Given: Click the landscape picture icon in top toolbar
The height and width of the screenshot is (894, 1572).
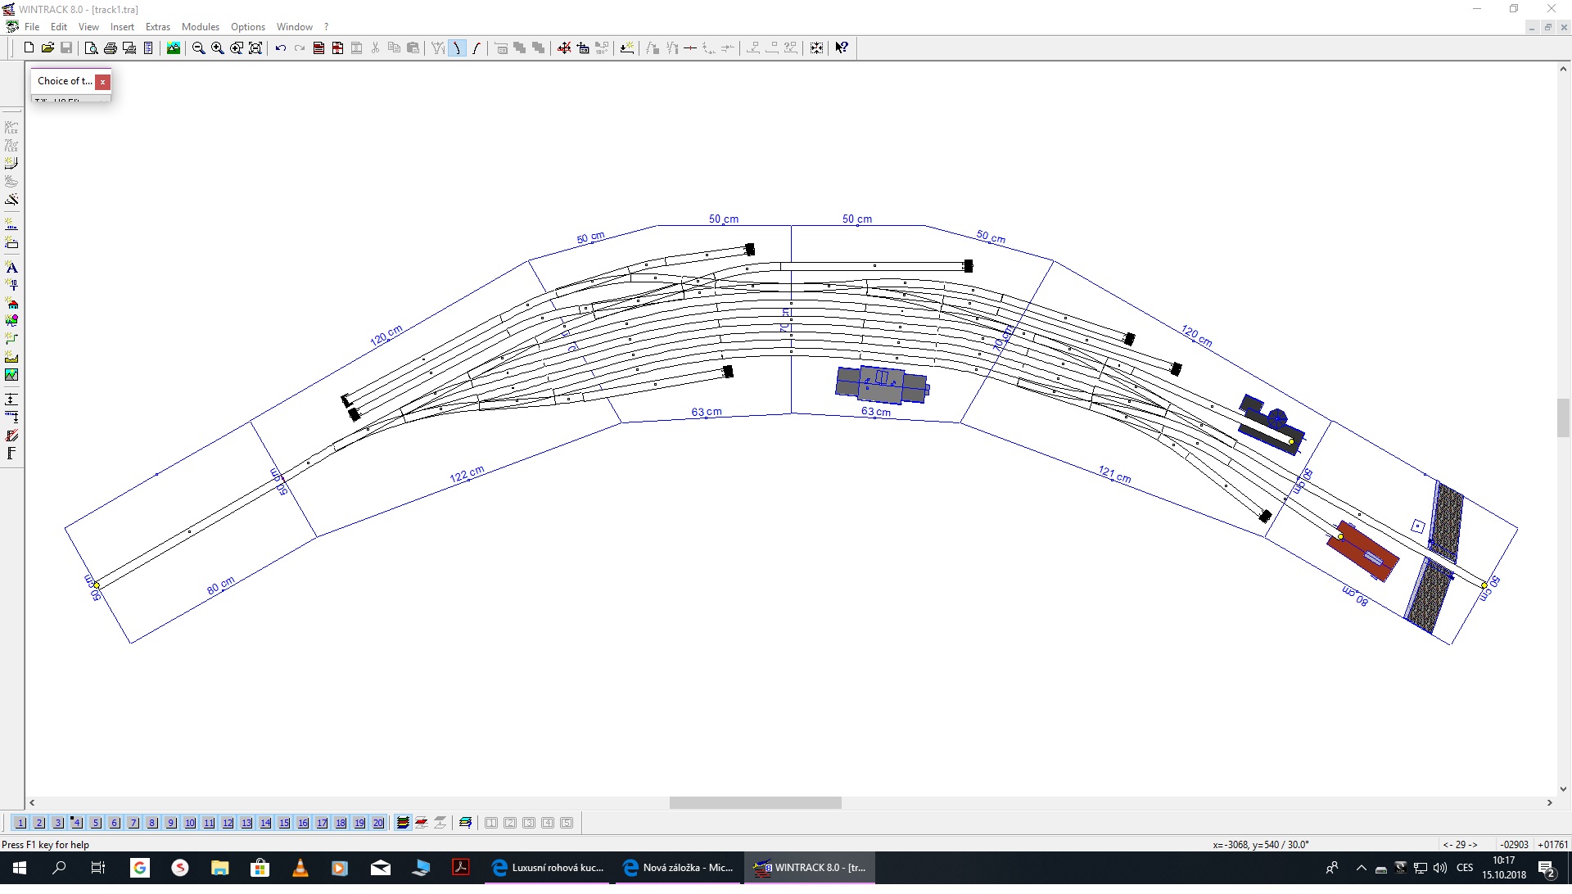Looking at the screenshot, I should coord(174,48).
